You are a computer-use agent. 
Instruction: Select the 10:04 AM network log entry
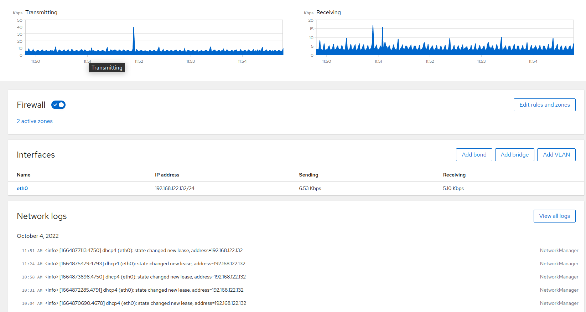click(x=146, y=303)
